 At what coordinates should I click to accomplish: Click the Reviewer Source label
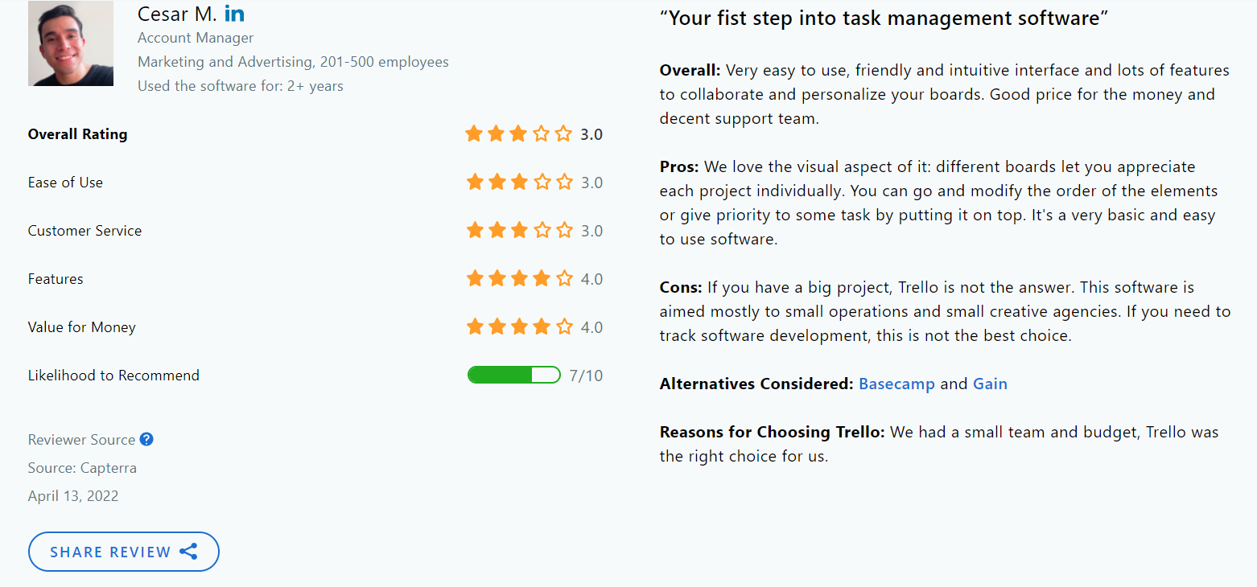point(82,439)
